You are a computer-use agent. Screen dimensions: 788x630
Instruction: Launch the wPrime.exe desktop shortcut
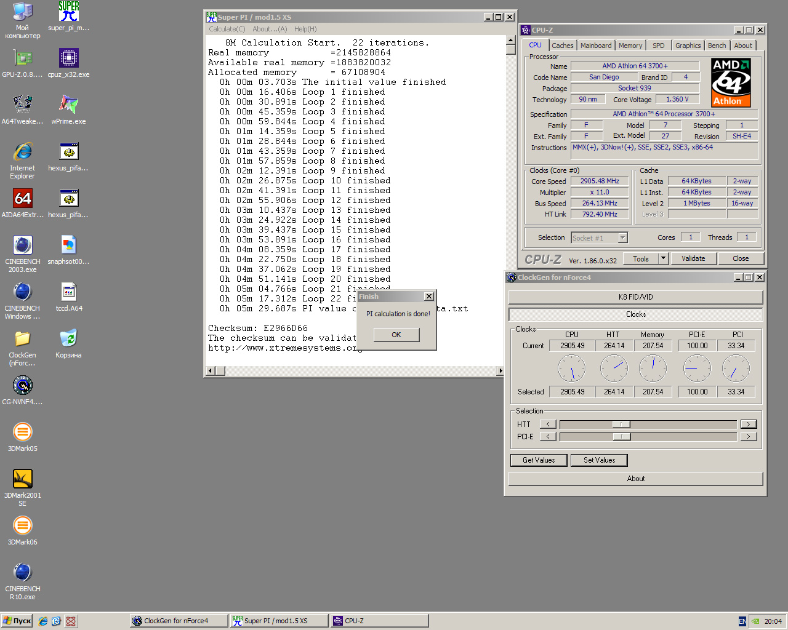pyautogui.click(x=68, y=105)
